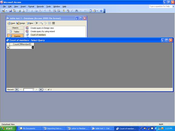Click the New Record toolbar icon
This screenshot has height=131, width=175.
coord(81,11)
